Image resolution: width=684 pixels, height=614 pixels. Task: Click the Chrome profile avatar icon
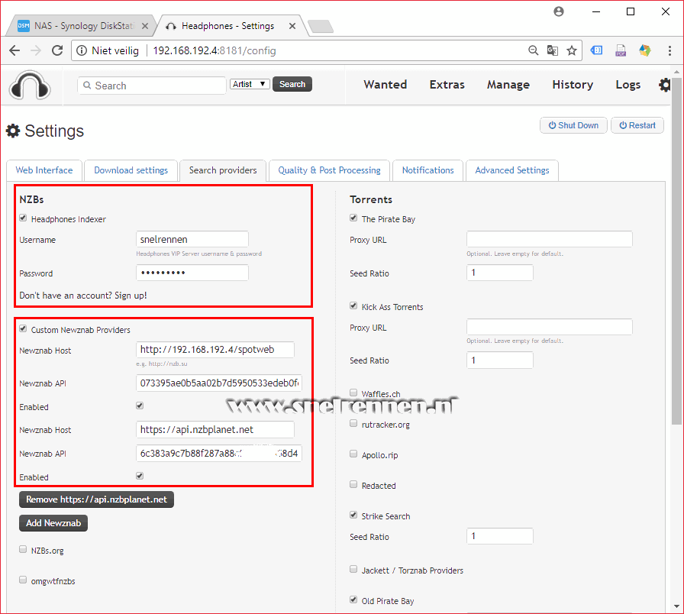559,11
